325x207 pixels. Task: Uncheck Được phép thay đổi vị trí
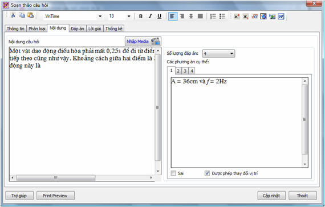(207, 173)
